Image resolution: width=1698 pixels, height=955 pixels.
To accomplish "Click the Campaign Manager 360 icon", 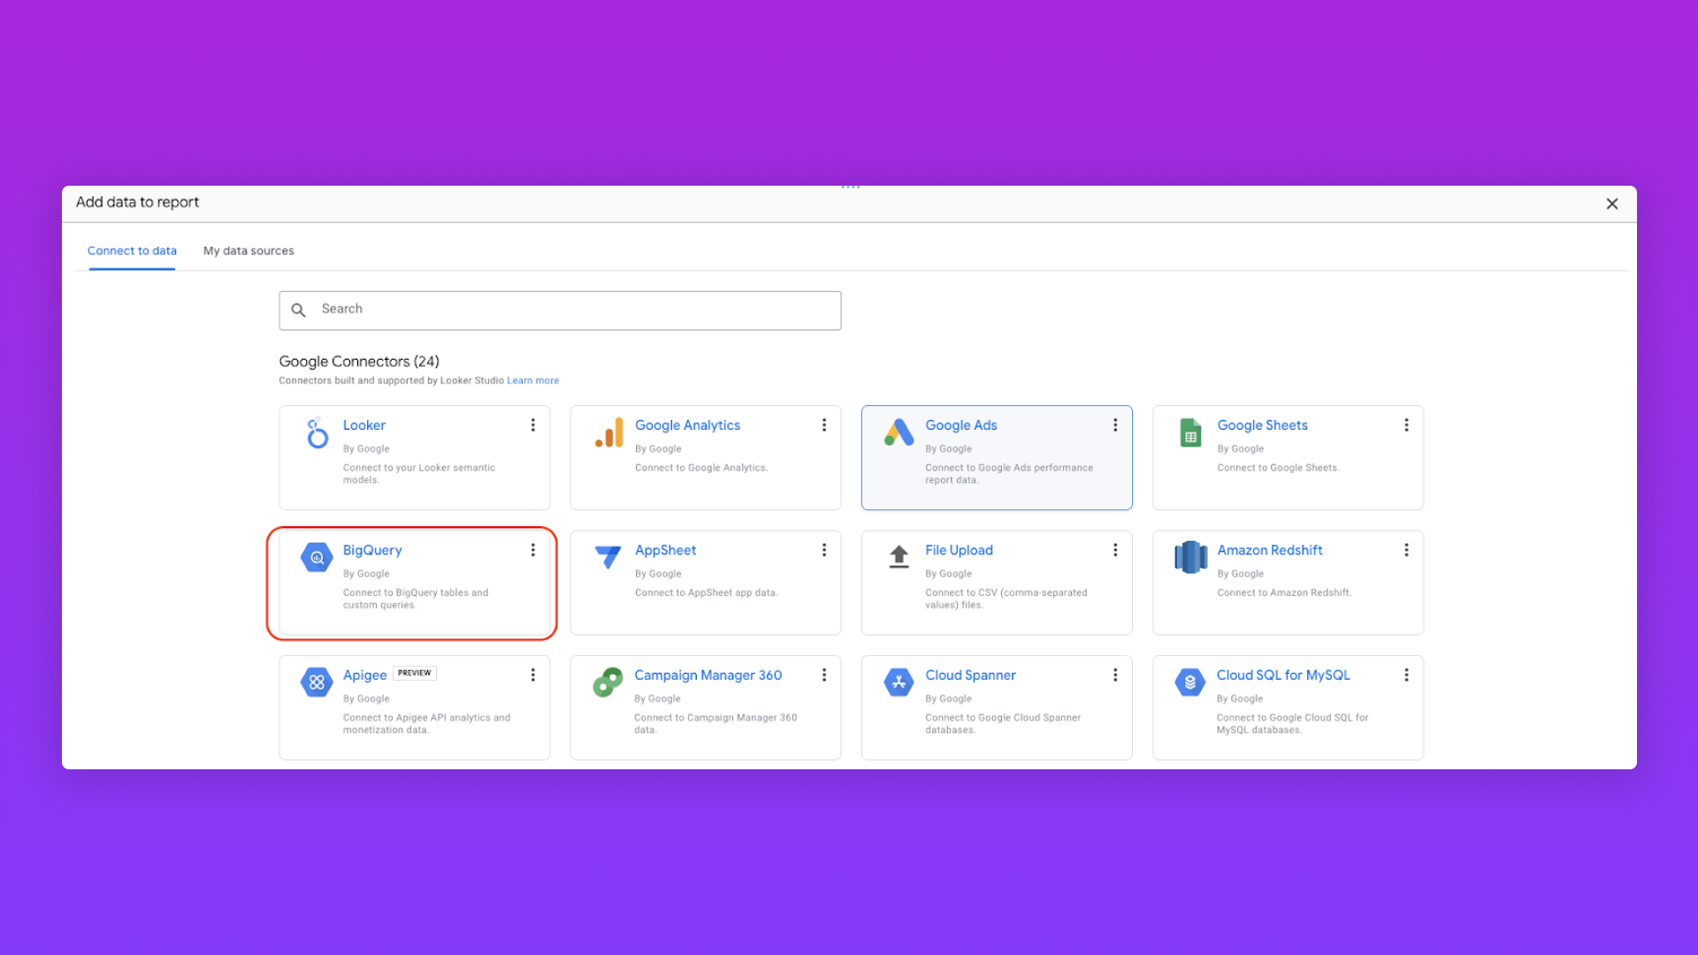I will [x=608, y=683].
